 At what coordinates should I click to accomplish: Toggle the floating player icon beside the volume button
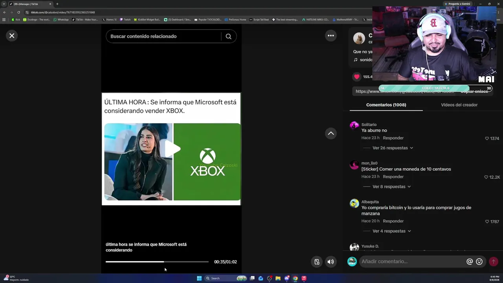(317, 262)
